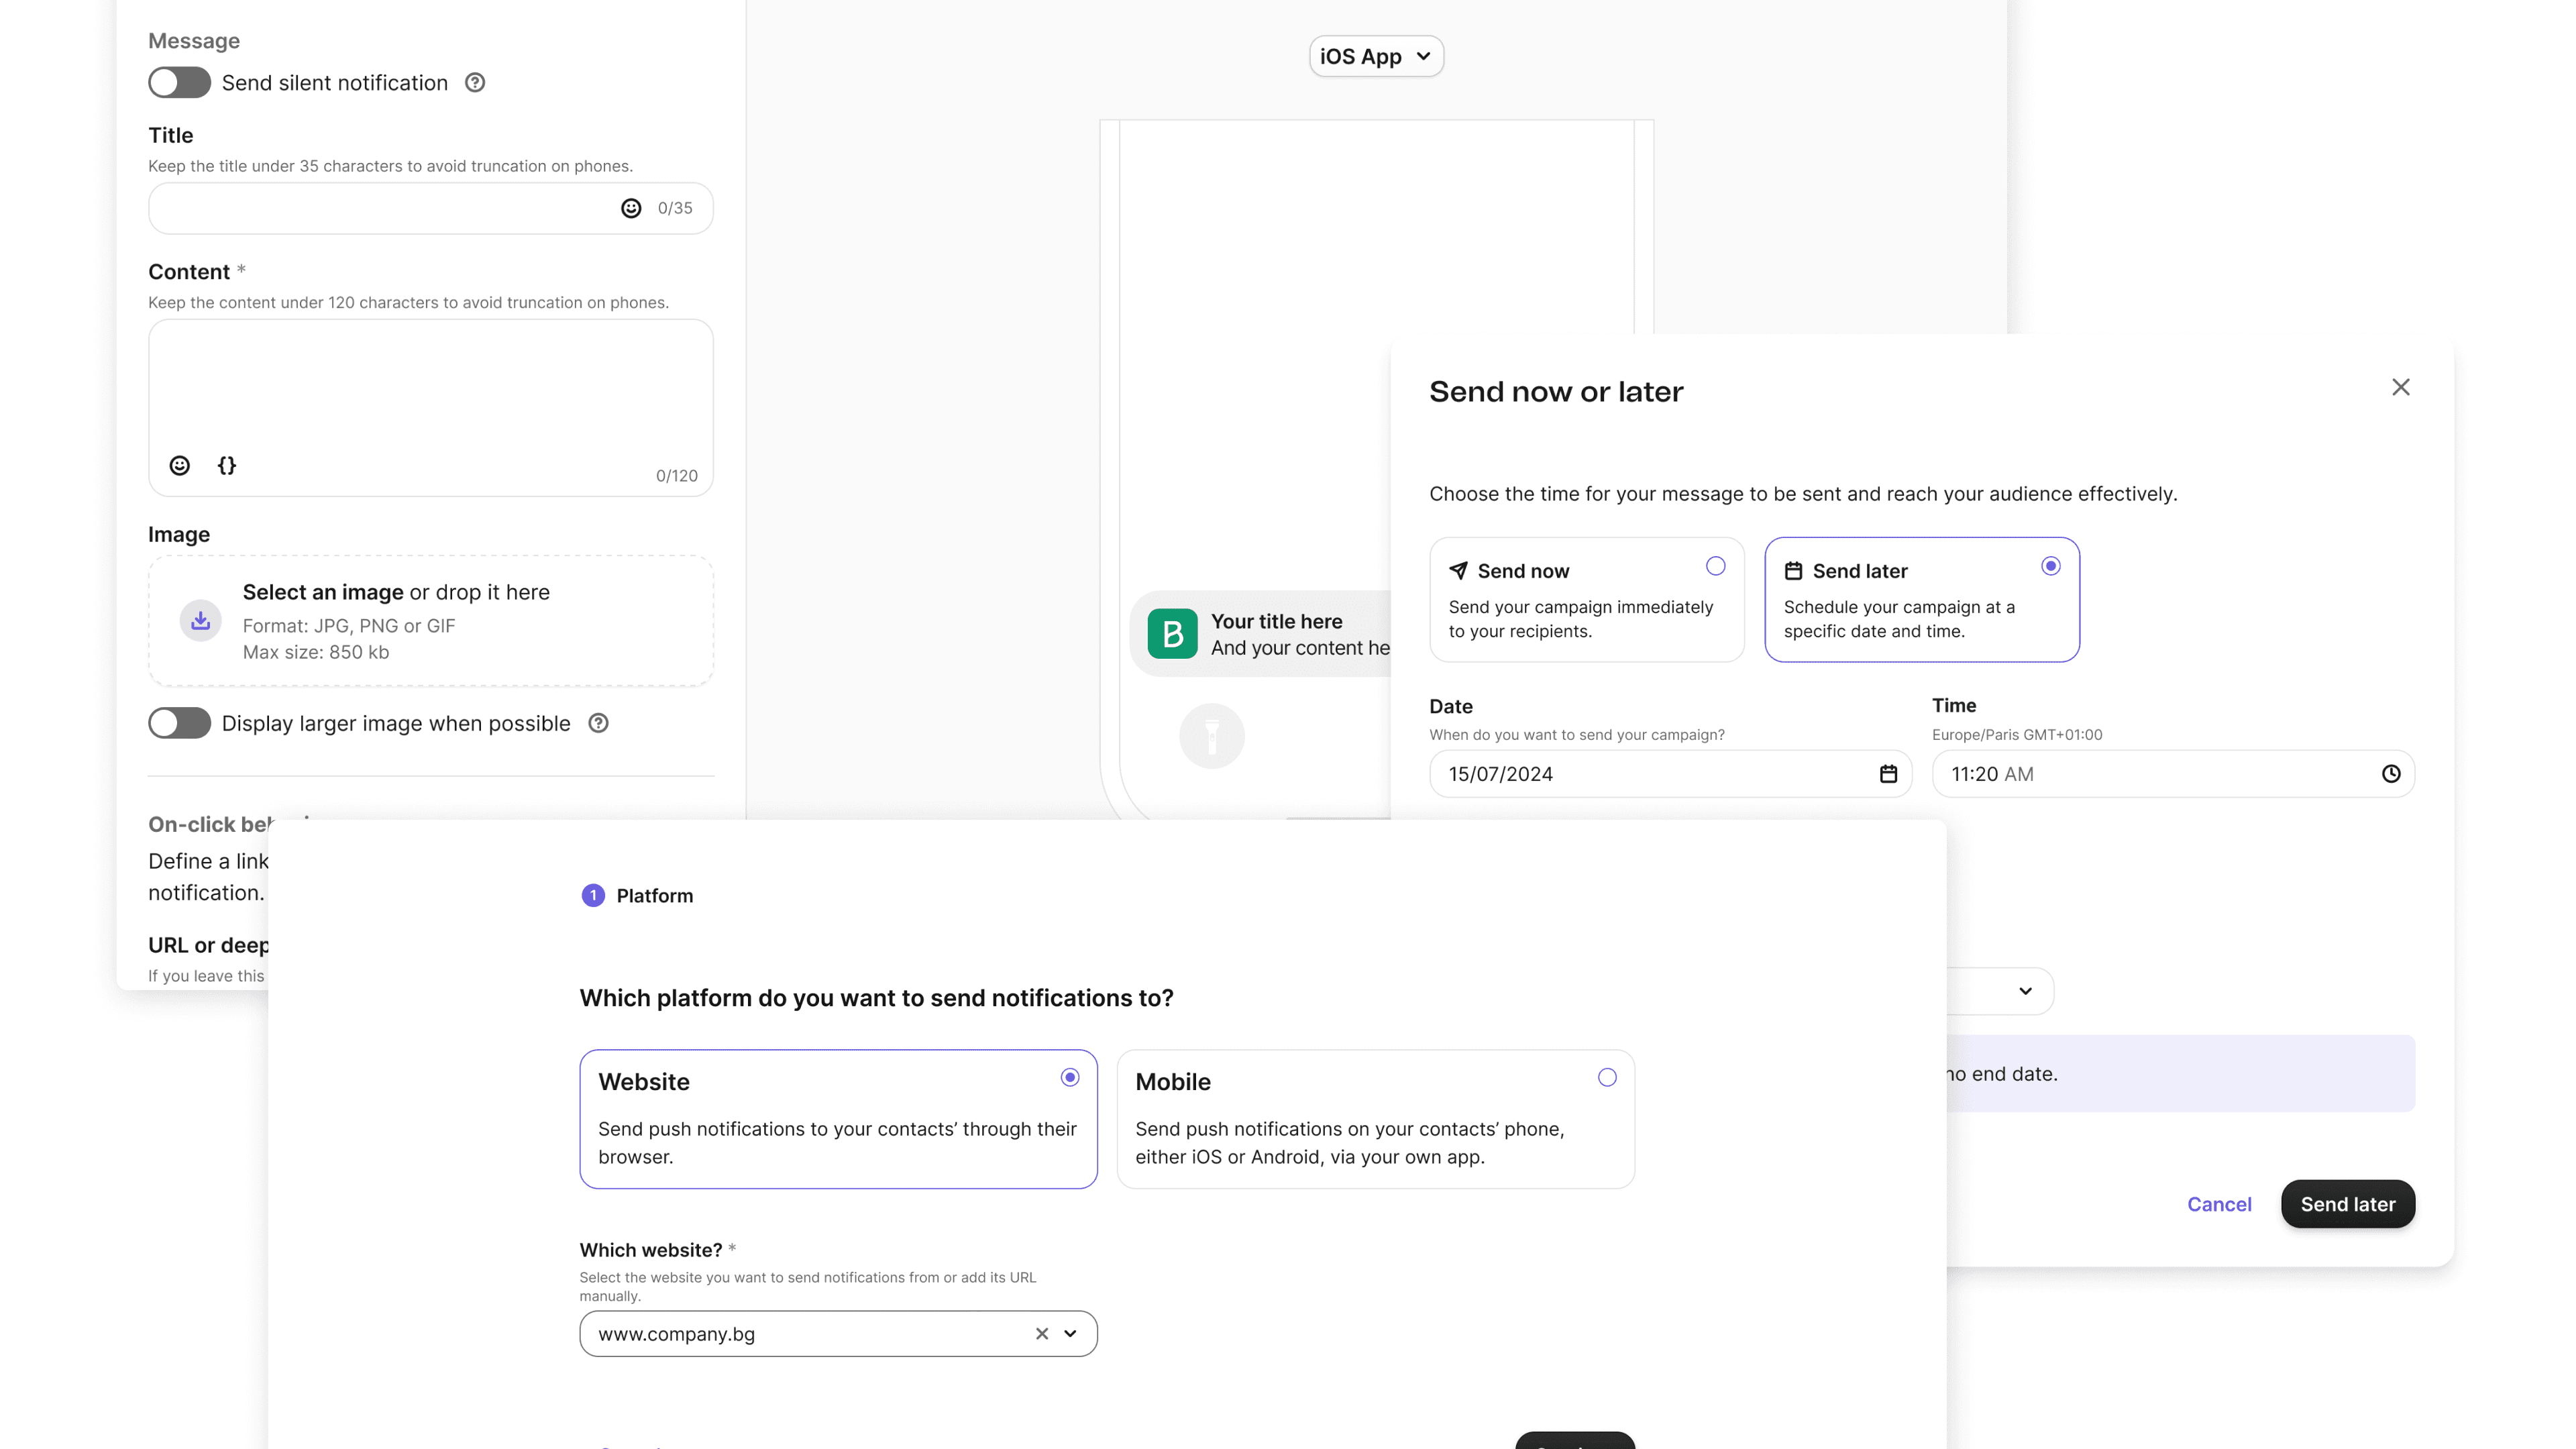Click help icon beside larger image option

point(598,723)
